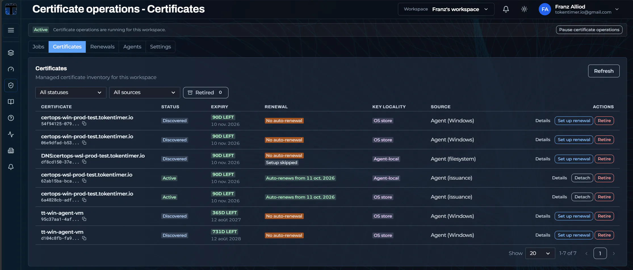Switch to the Renewals tab
The height and width of the screenshot is (270, 633).
[x=102, y=47]
